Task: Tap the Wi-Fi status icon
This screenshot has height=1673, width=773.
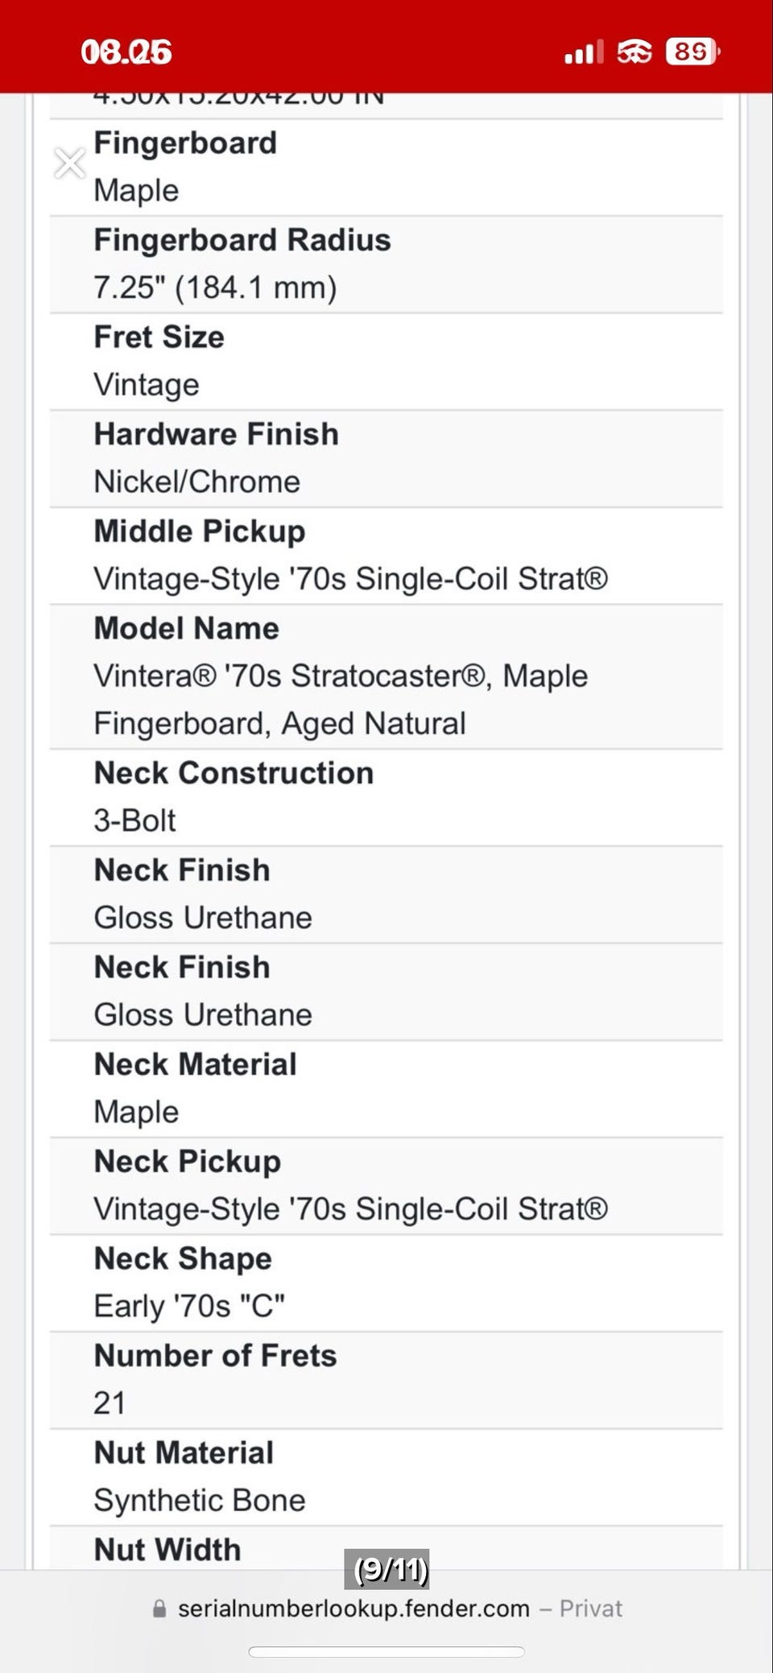Action: [x=635, y=52]
